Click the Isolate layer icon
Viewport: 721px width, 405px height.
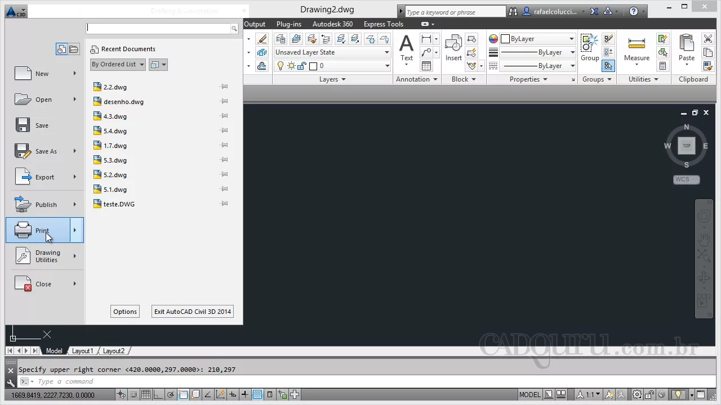[x=341, y=39]
